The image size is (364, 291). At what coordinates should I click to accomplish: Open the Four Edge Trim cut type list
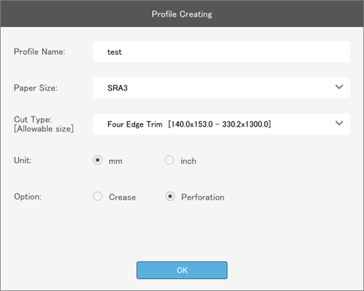coord(221,124)
